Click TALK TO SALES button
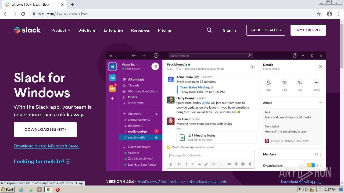 (266, 30)
